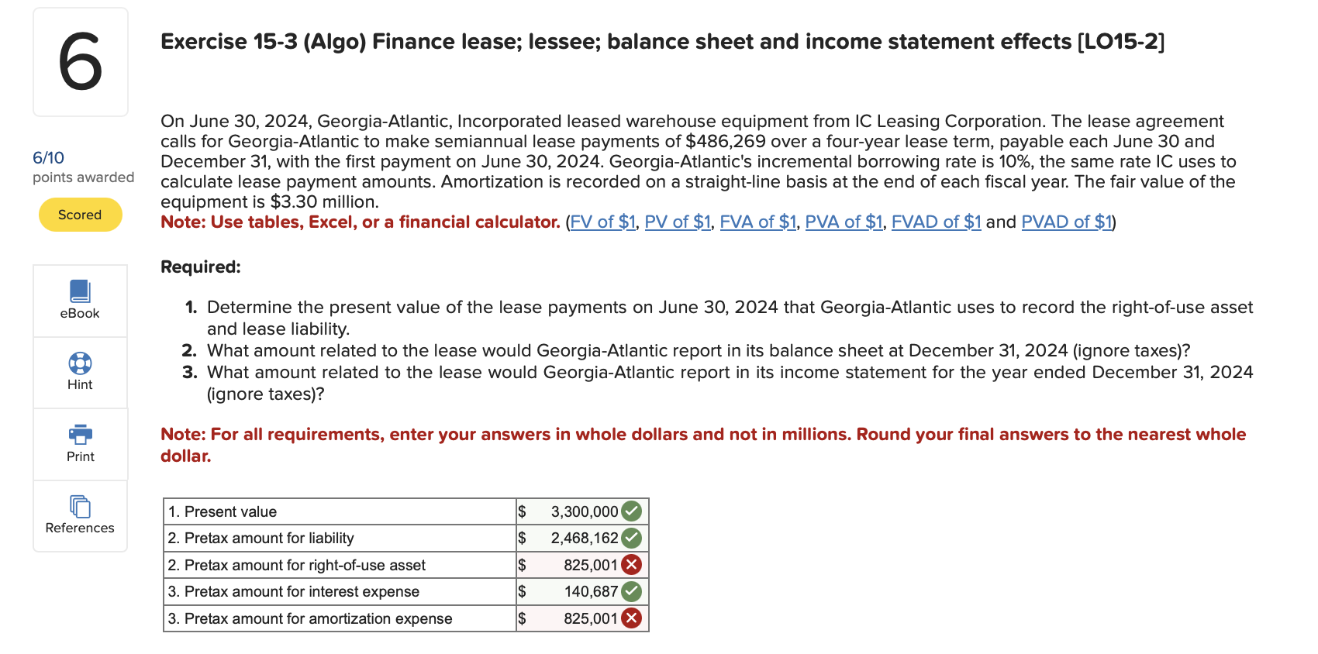The image size is (1318, 654).
Task: Open the FVA of $1 table link
Action: tap(757, 222)
